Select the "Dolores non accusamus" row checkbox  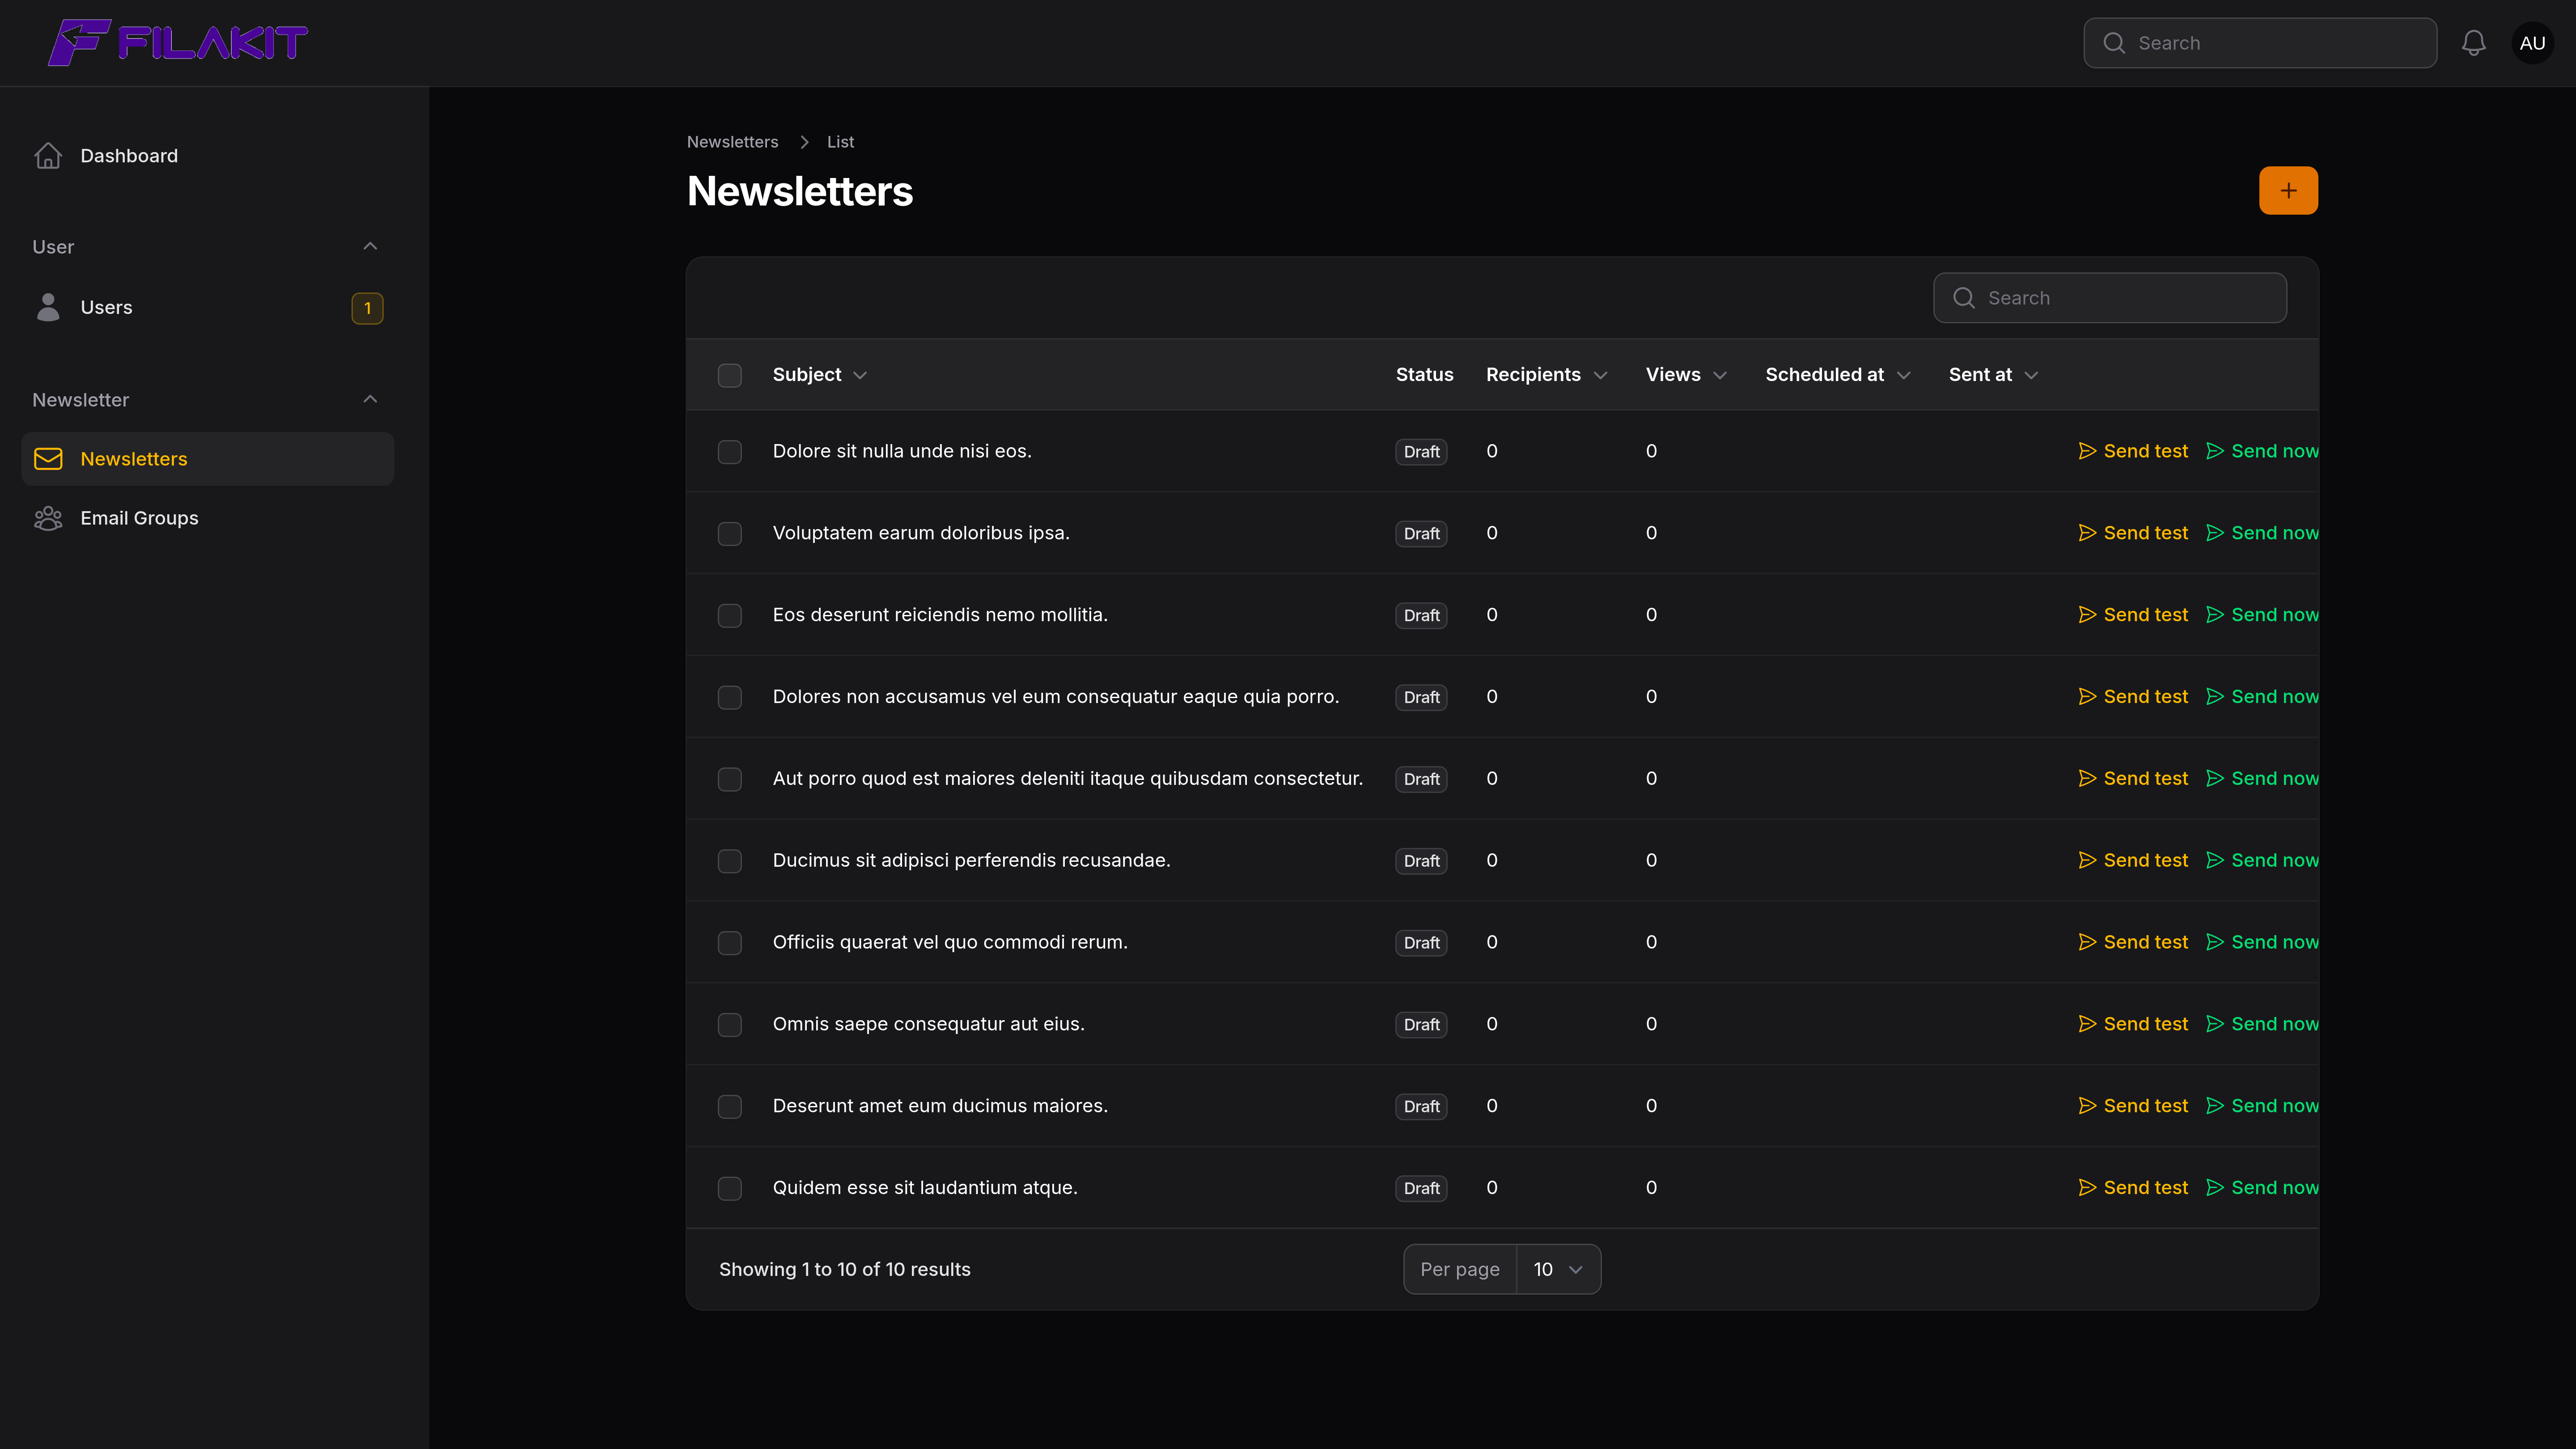coord(730,697)
